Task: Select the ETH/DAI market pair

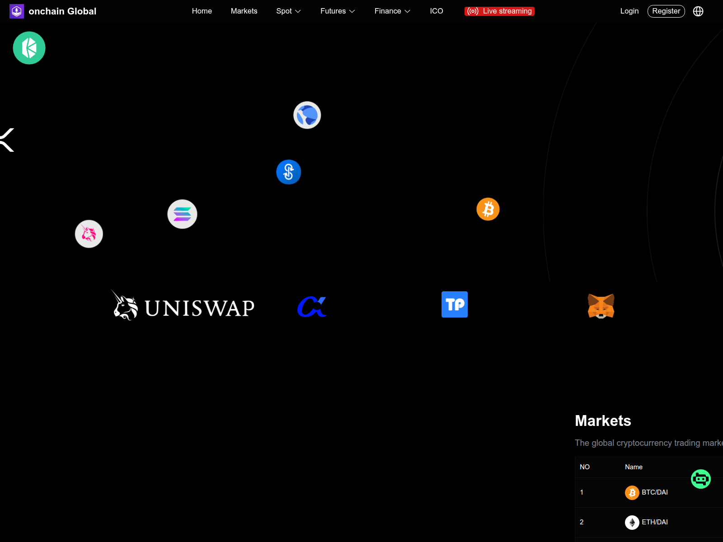Action: (655, 522)
